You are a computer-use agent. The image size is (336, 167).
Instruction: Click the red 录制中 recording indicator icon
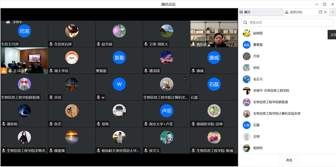[8, 22]
